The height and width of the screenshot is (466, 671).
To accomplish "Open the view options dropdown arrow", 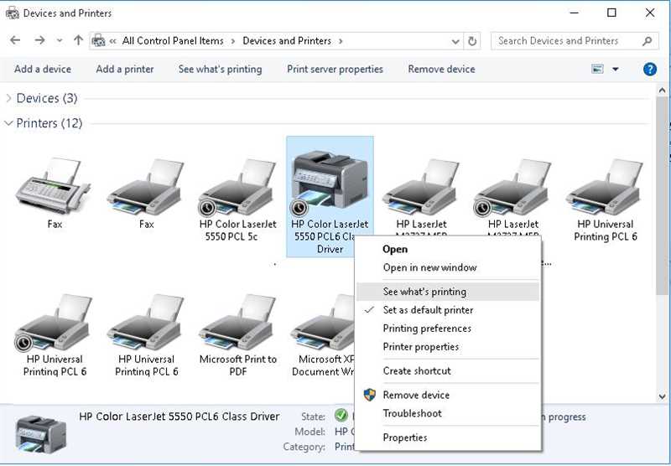I will point(616,69).
